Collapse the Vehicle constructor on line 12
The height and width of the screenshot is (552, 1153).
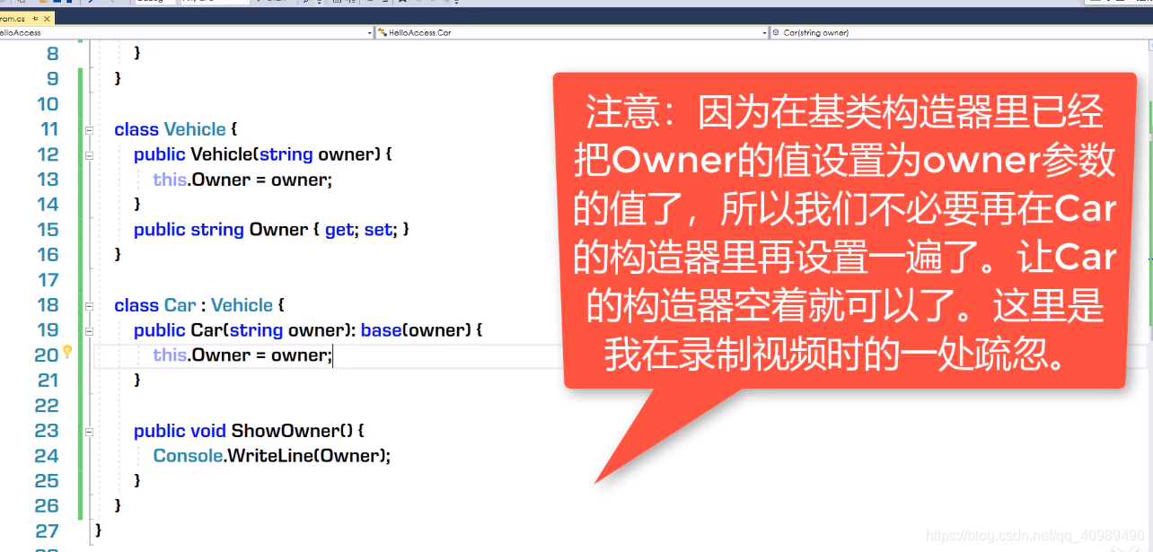pos(89,155)
